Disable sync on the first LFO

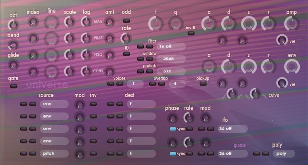coord(173,129)
